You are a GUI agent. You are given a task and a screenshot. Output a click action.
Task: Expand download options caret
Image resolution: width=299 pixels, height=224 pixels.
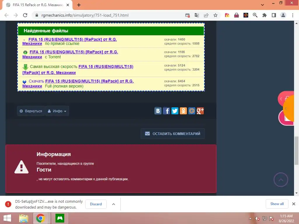click(x=114, y=204)
